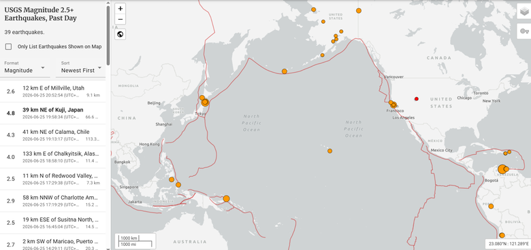
Task: Enable Only List Earthquakes Shown on Map
Action: click(x=8, y=47)
